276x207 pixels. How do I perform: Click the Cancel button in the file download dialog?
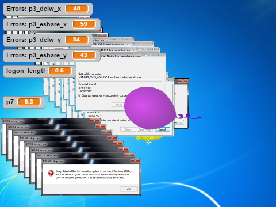coord(162,129)
